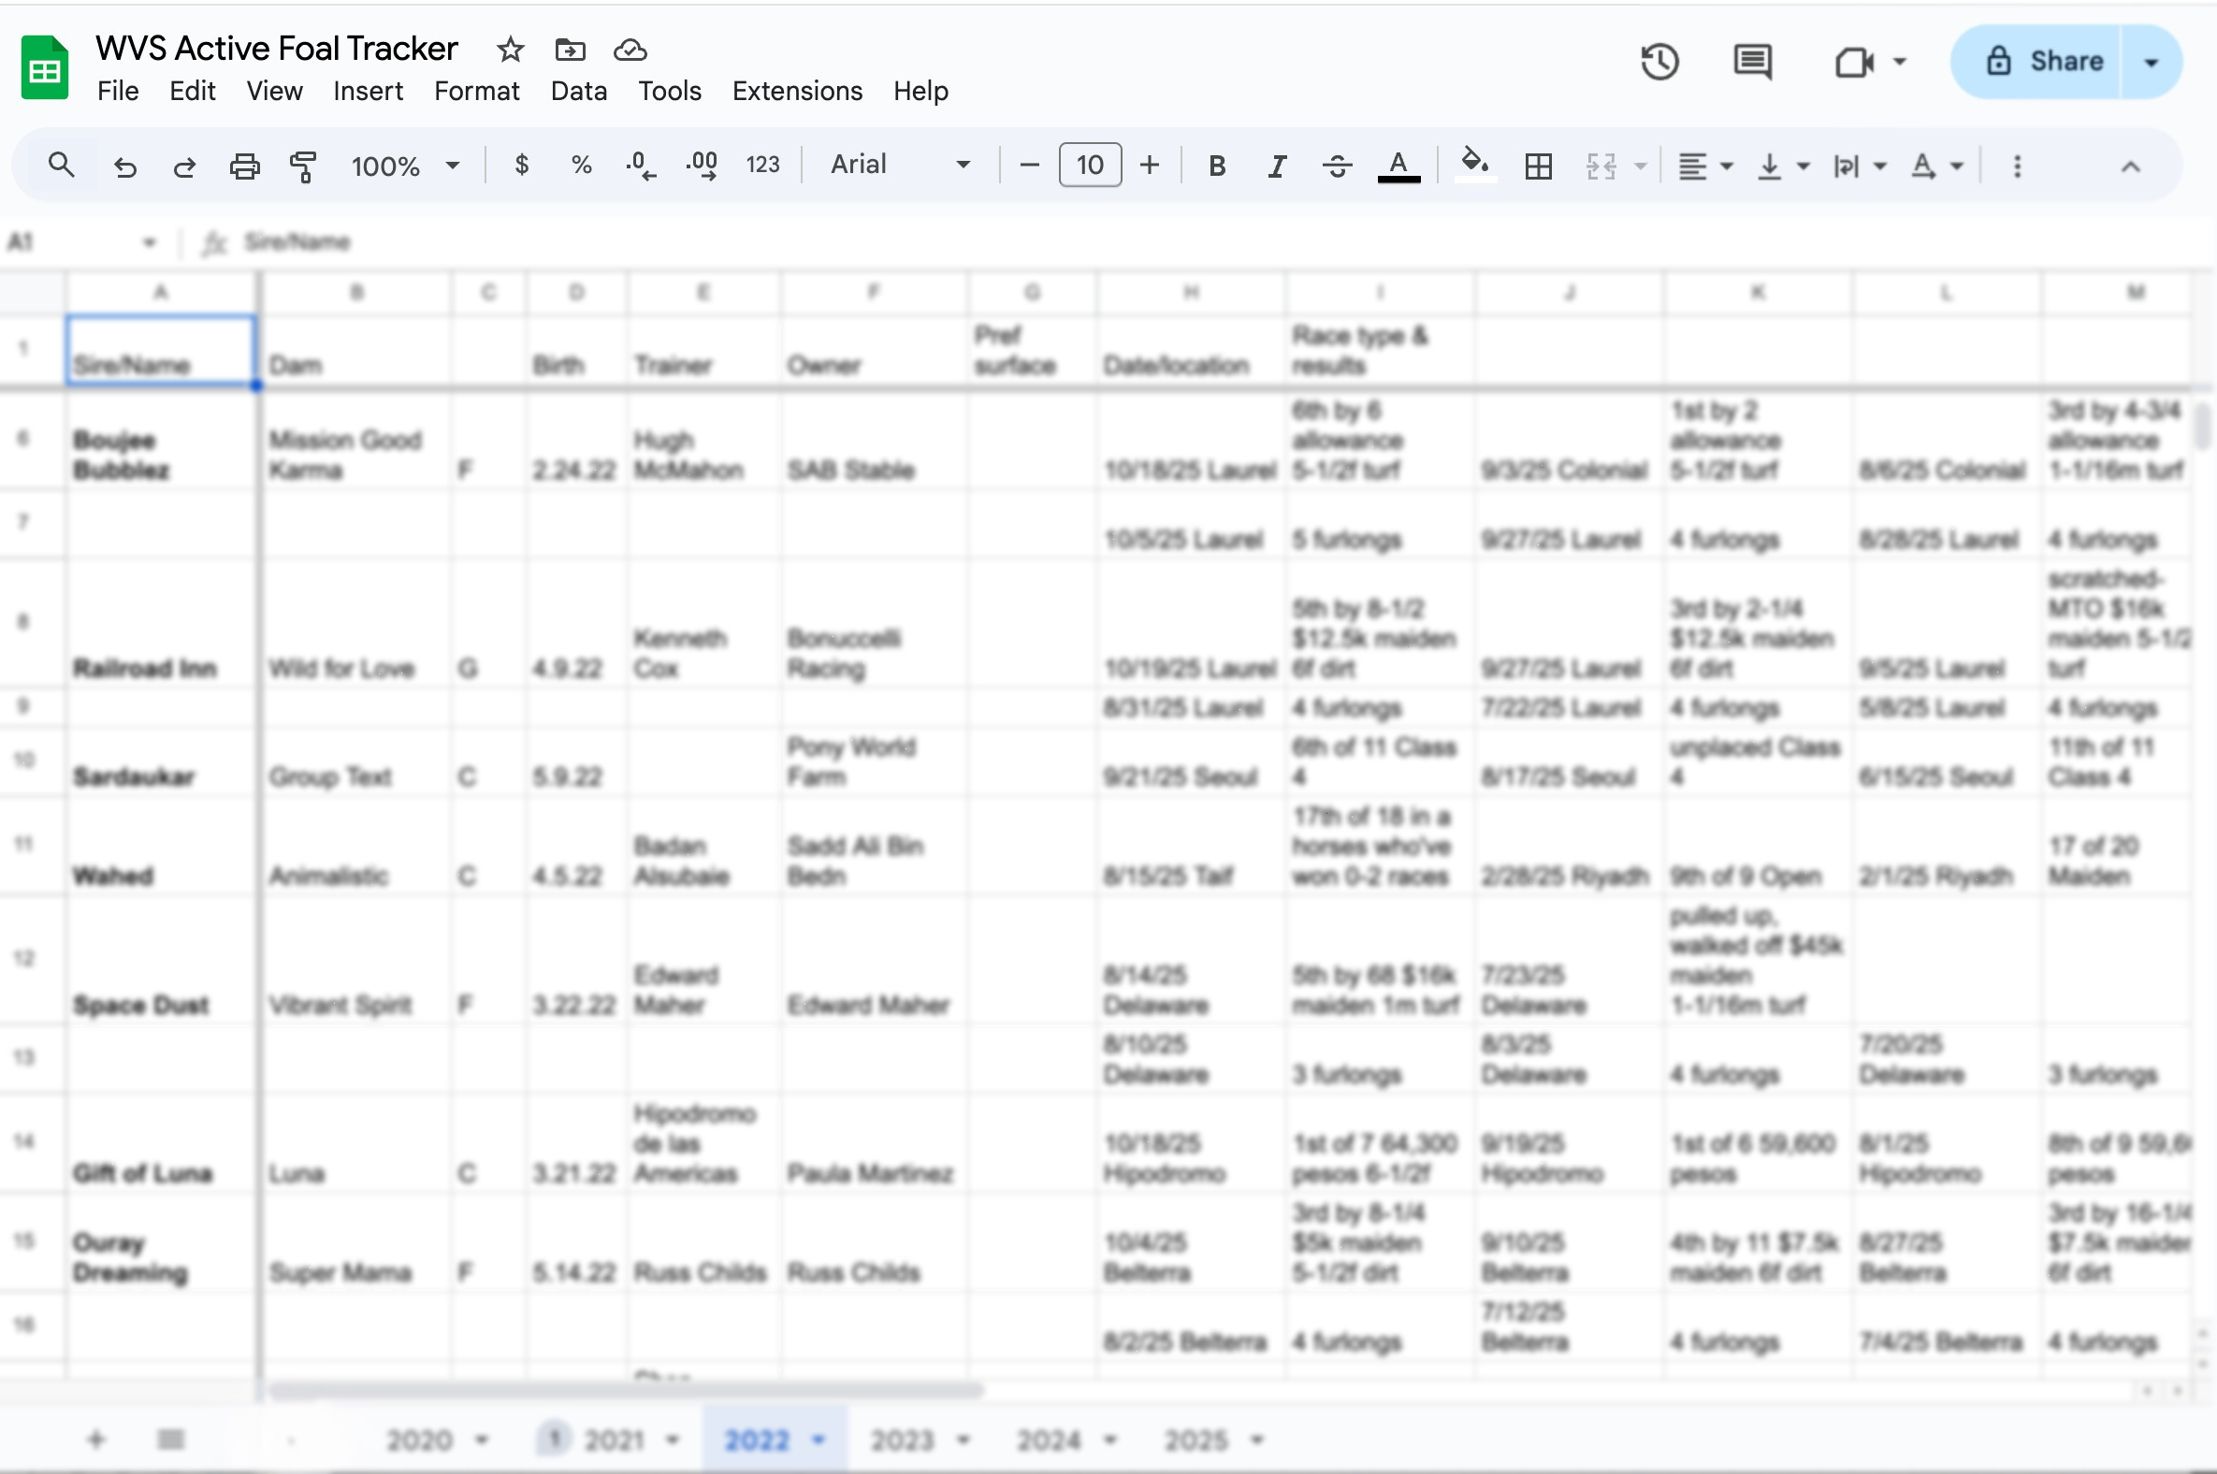Switch to the 2023 sheet tab
The height and width of the screenshot is (1474, 2217).
coord(901,1439)
